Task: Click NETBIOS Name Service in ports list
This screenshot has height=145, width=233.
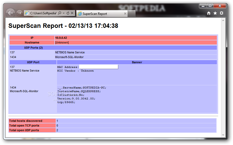Action: [x=70, y=52]
